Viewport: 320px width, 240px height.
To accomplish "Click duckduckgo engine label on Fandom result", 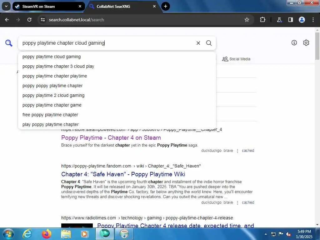I will [211, 202].
